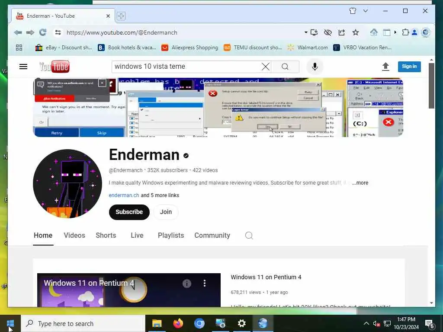Open the sidebar panel icon
This screenshot has height=332, width=443.
(386, 32)
